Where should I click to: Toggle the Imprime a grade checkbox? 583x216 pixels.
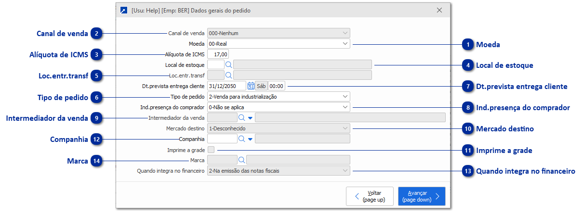(x=211, y=150)
